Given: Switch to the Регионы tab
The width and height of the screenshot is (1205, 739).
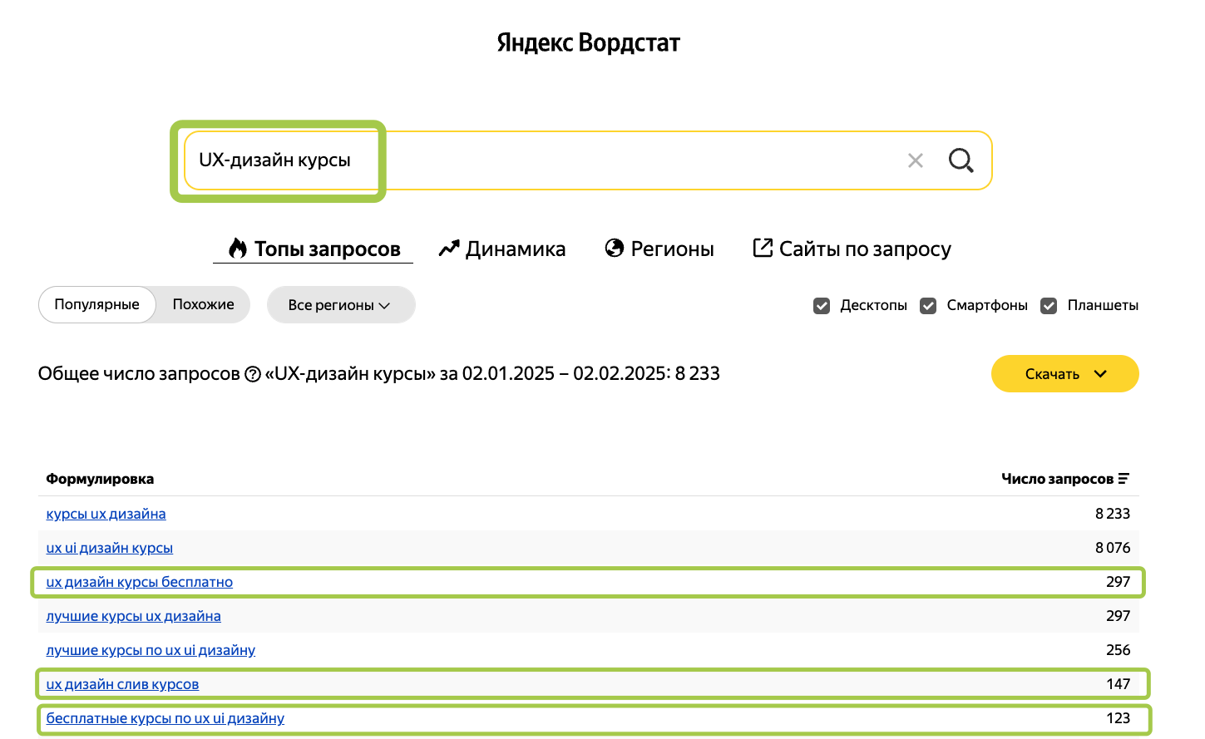Looking at the screenshot, I should point(671,249).
